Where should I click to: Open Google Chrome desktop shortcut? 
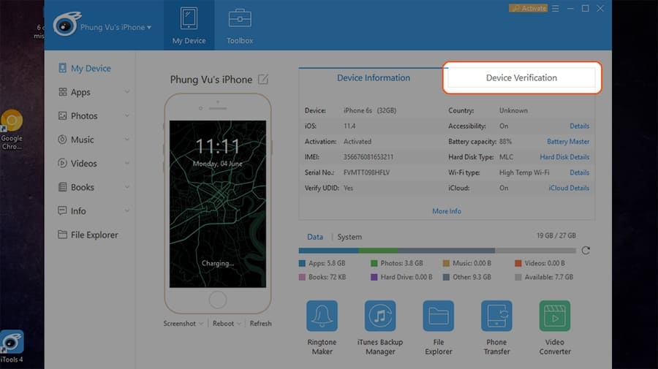(x=12, y=129)
